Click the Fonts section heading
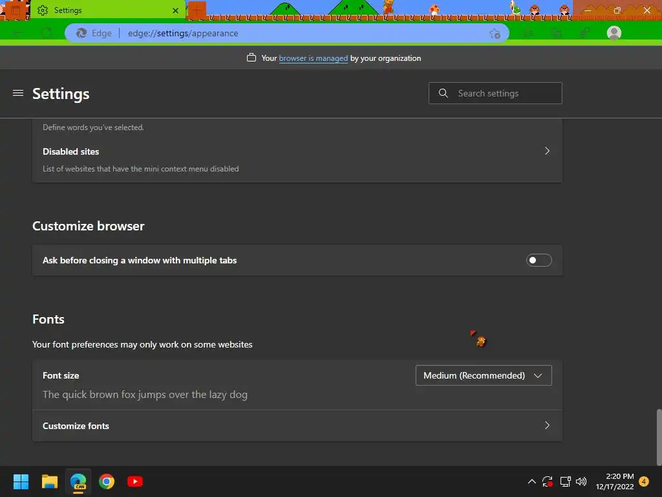 point(48,319)
